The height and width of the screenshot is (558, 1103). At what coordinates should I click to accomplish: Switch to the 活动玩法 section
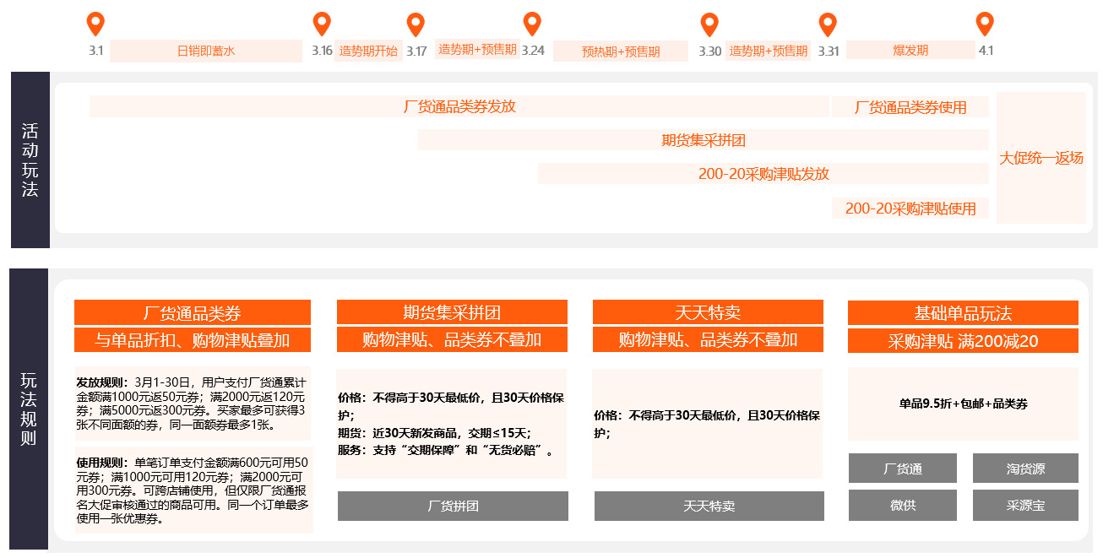click(29, 157)
